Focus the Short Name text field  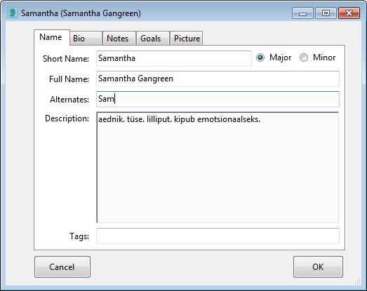(x=174, y=58)
